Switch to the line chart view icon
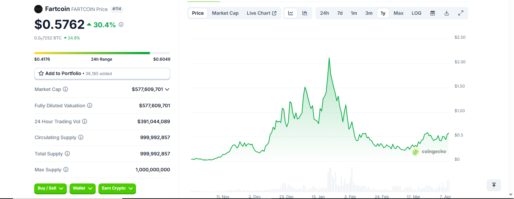 pyautogui.click(x=291, y=13)
